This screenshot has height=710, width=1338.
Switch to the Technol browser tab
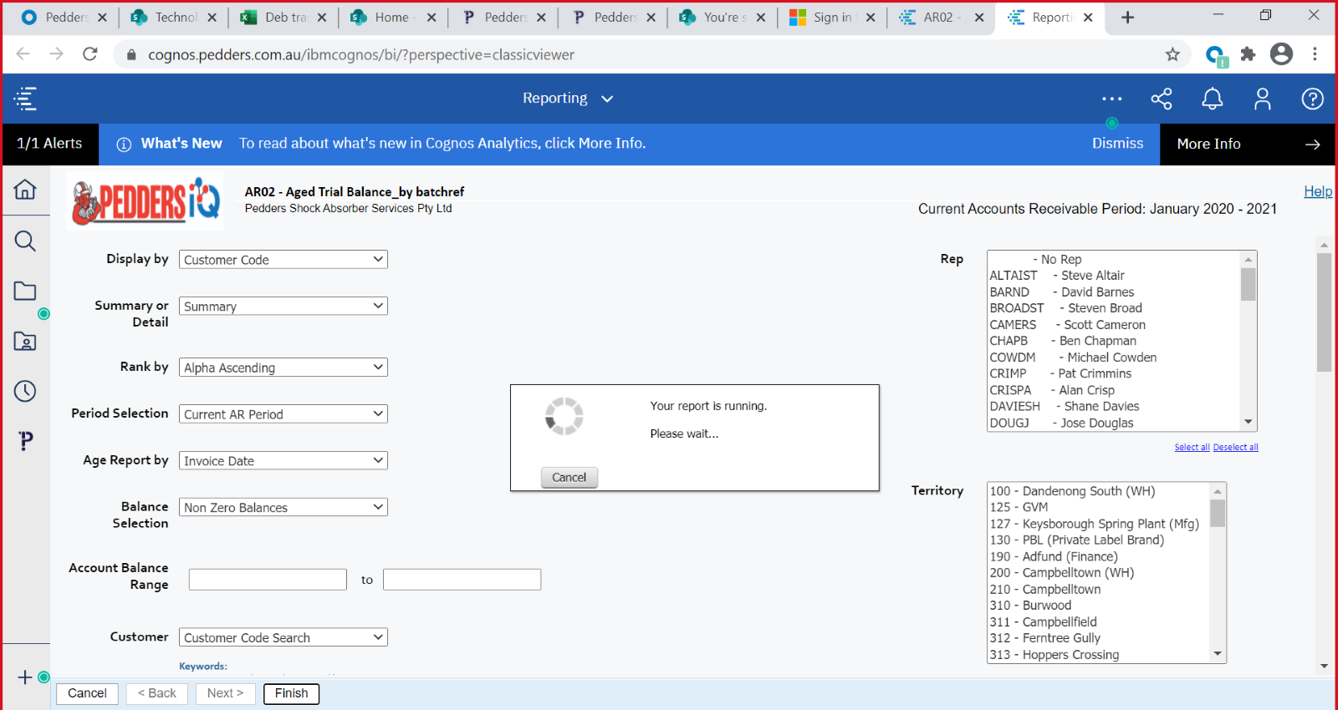[174, 18]
